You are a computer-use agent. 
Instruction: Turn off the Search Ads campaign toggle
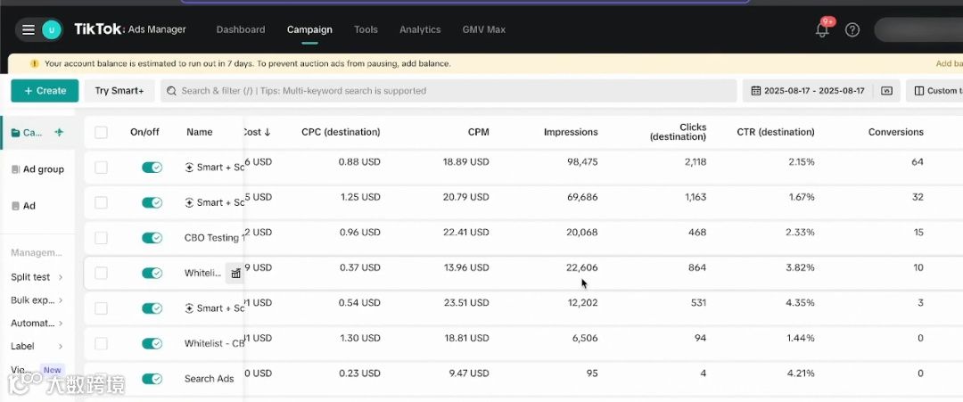152,379
